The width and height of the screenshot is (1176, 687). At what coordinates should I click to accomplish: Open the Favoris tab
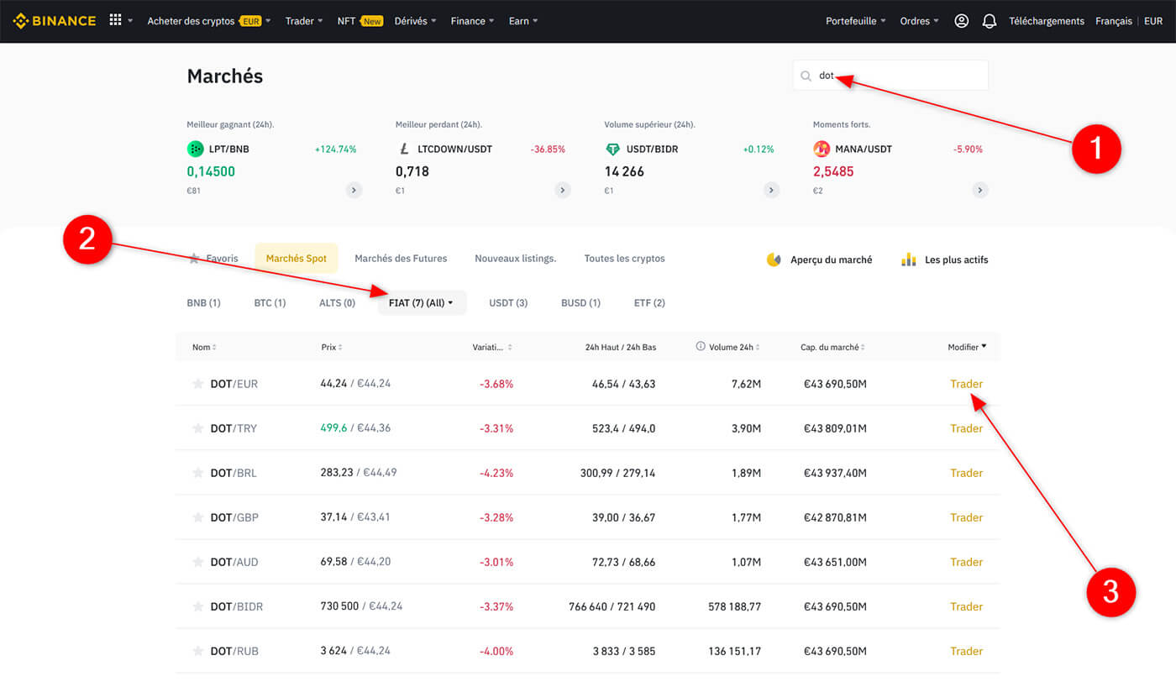pos(213,259)
